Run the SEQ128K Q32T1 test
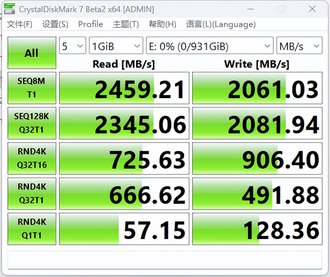The image size is (330, 277). tap(32, 123)
